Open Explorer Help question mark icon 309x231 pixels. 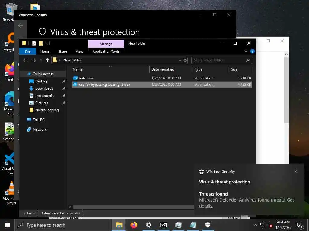tap(252, 51)
